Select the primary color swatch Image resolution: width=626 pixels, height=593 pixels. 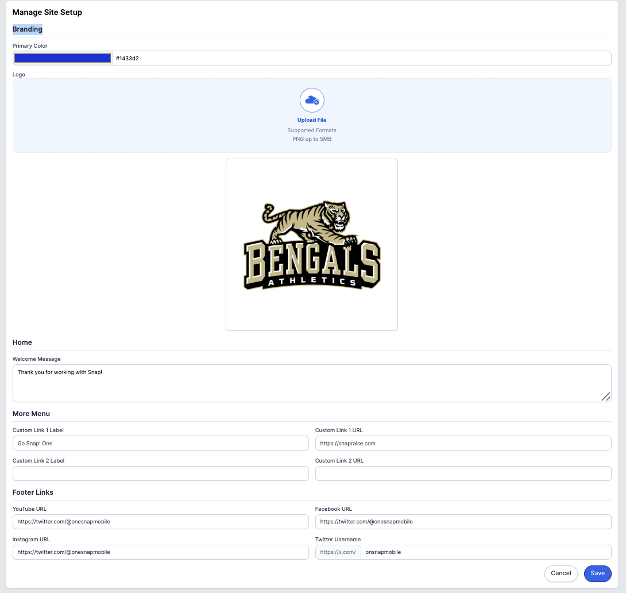point(62,57)
